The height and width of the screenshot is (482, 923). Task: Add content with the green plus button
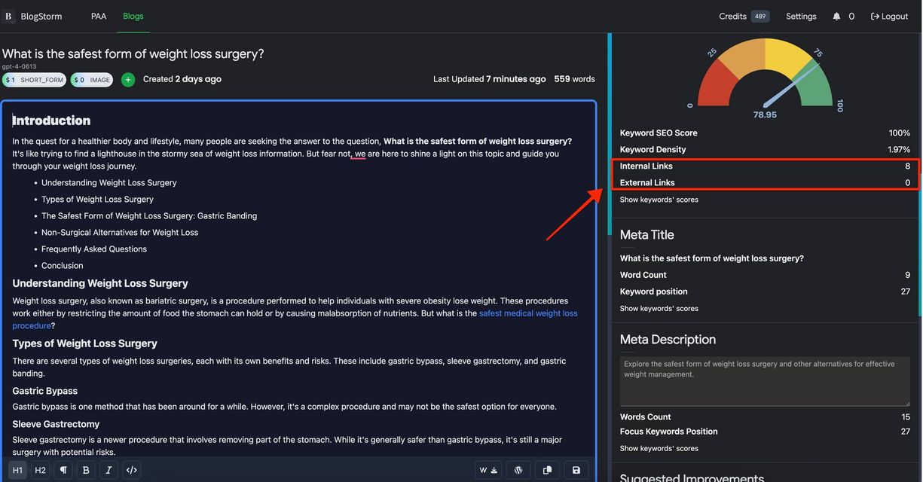click(x=127, y=79)
